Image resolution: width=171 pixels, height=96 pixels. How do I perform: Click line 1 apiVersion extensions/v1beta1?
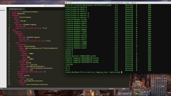(x=25, y=12)
